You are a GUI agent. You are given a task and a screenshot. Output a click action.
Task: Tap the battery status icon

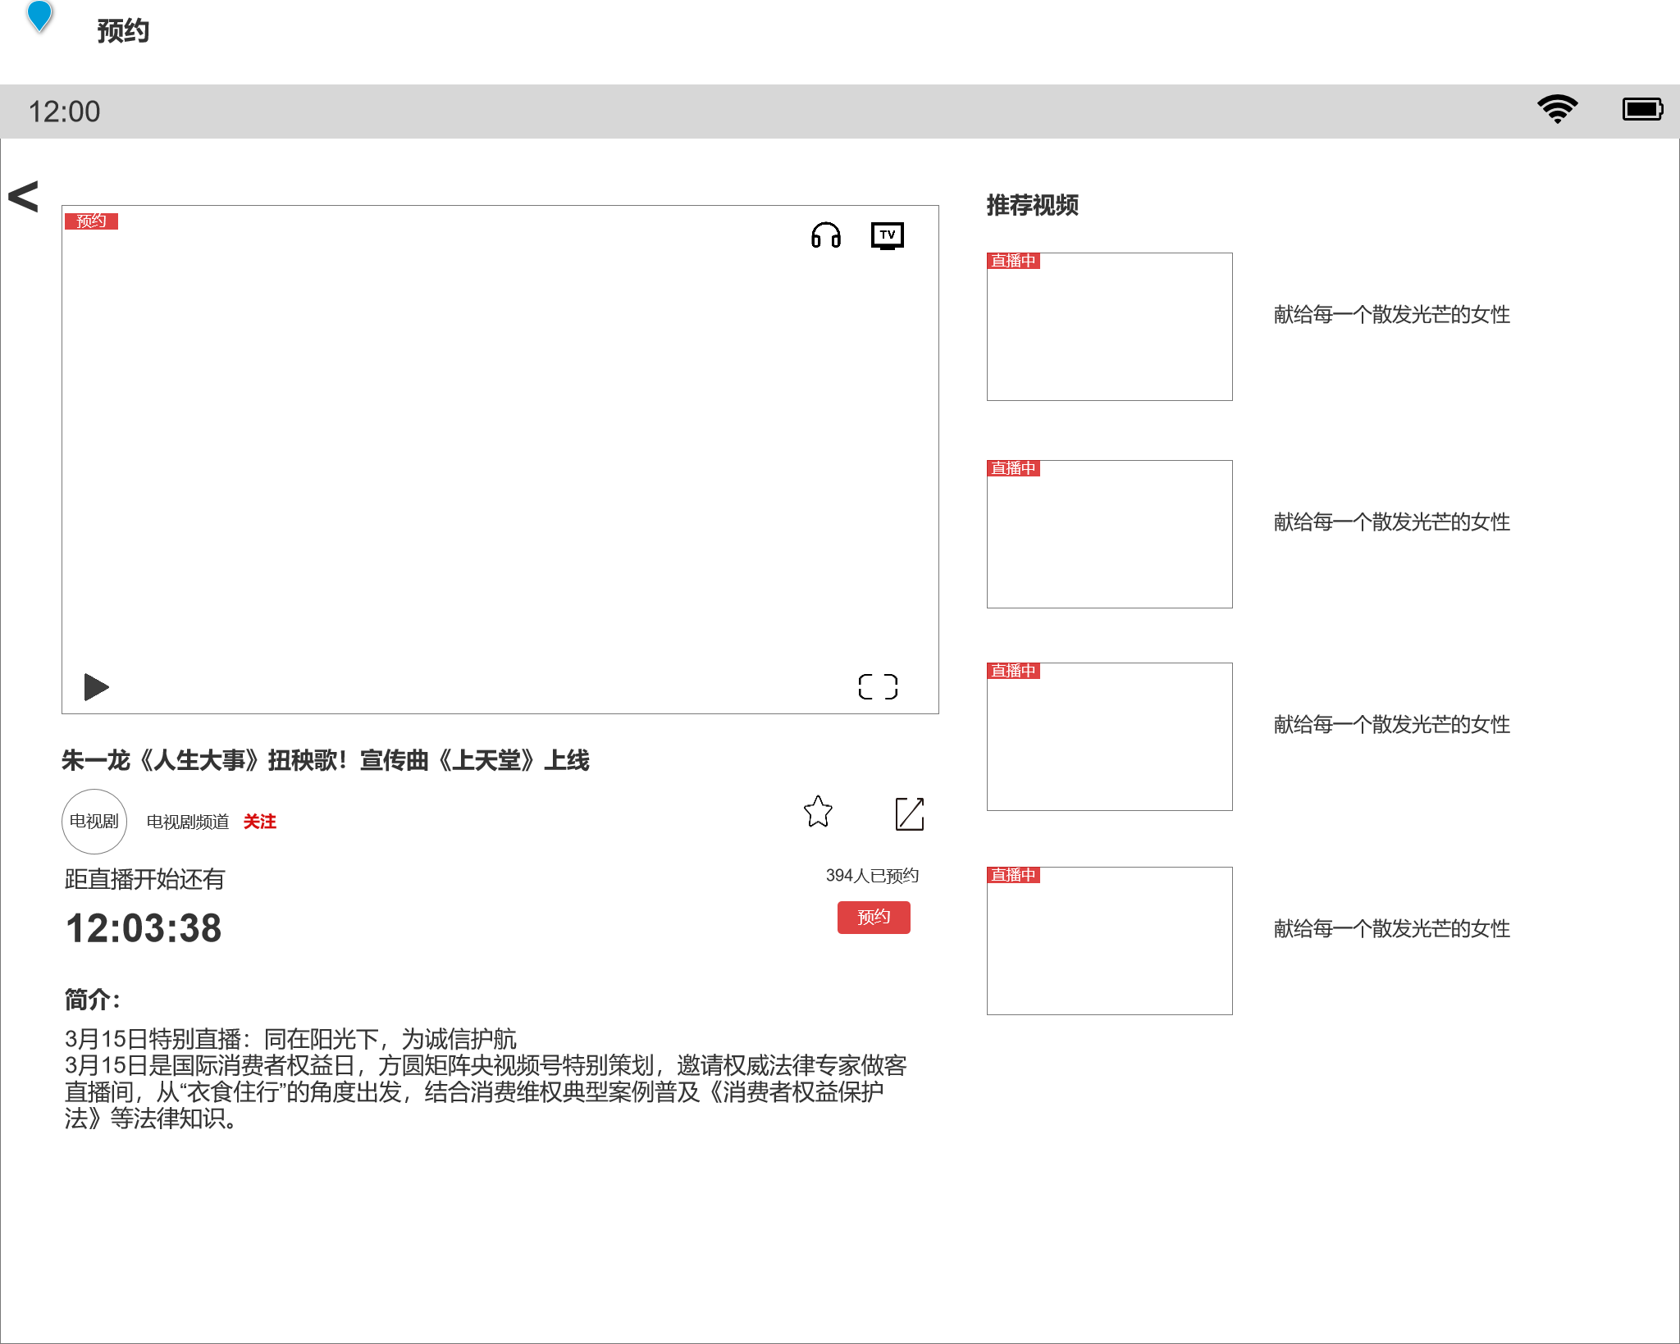point(1642,109)
